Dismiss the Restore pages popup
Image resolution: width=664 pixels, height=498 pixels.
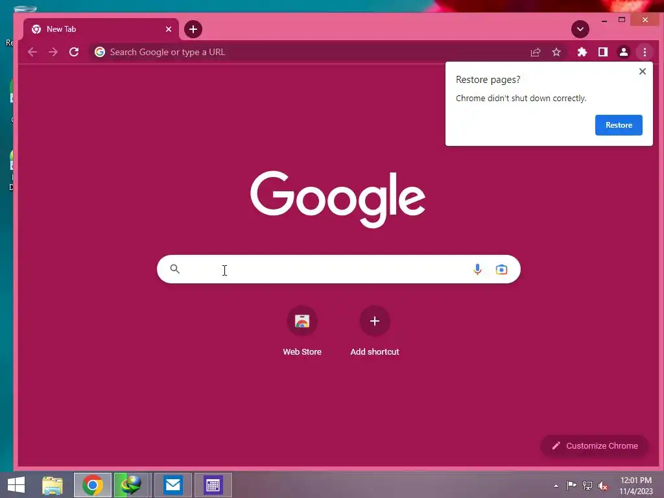[643, 71]
